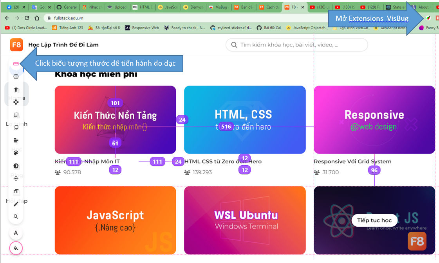Select the VisBug Move tool
Image resolution: width=439 pixels, height=263 pixels.
[16, 102]
